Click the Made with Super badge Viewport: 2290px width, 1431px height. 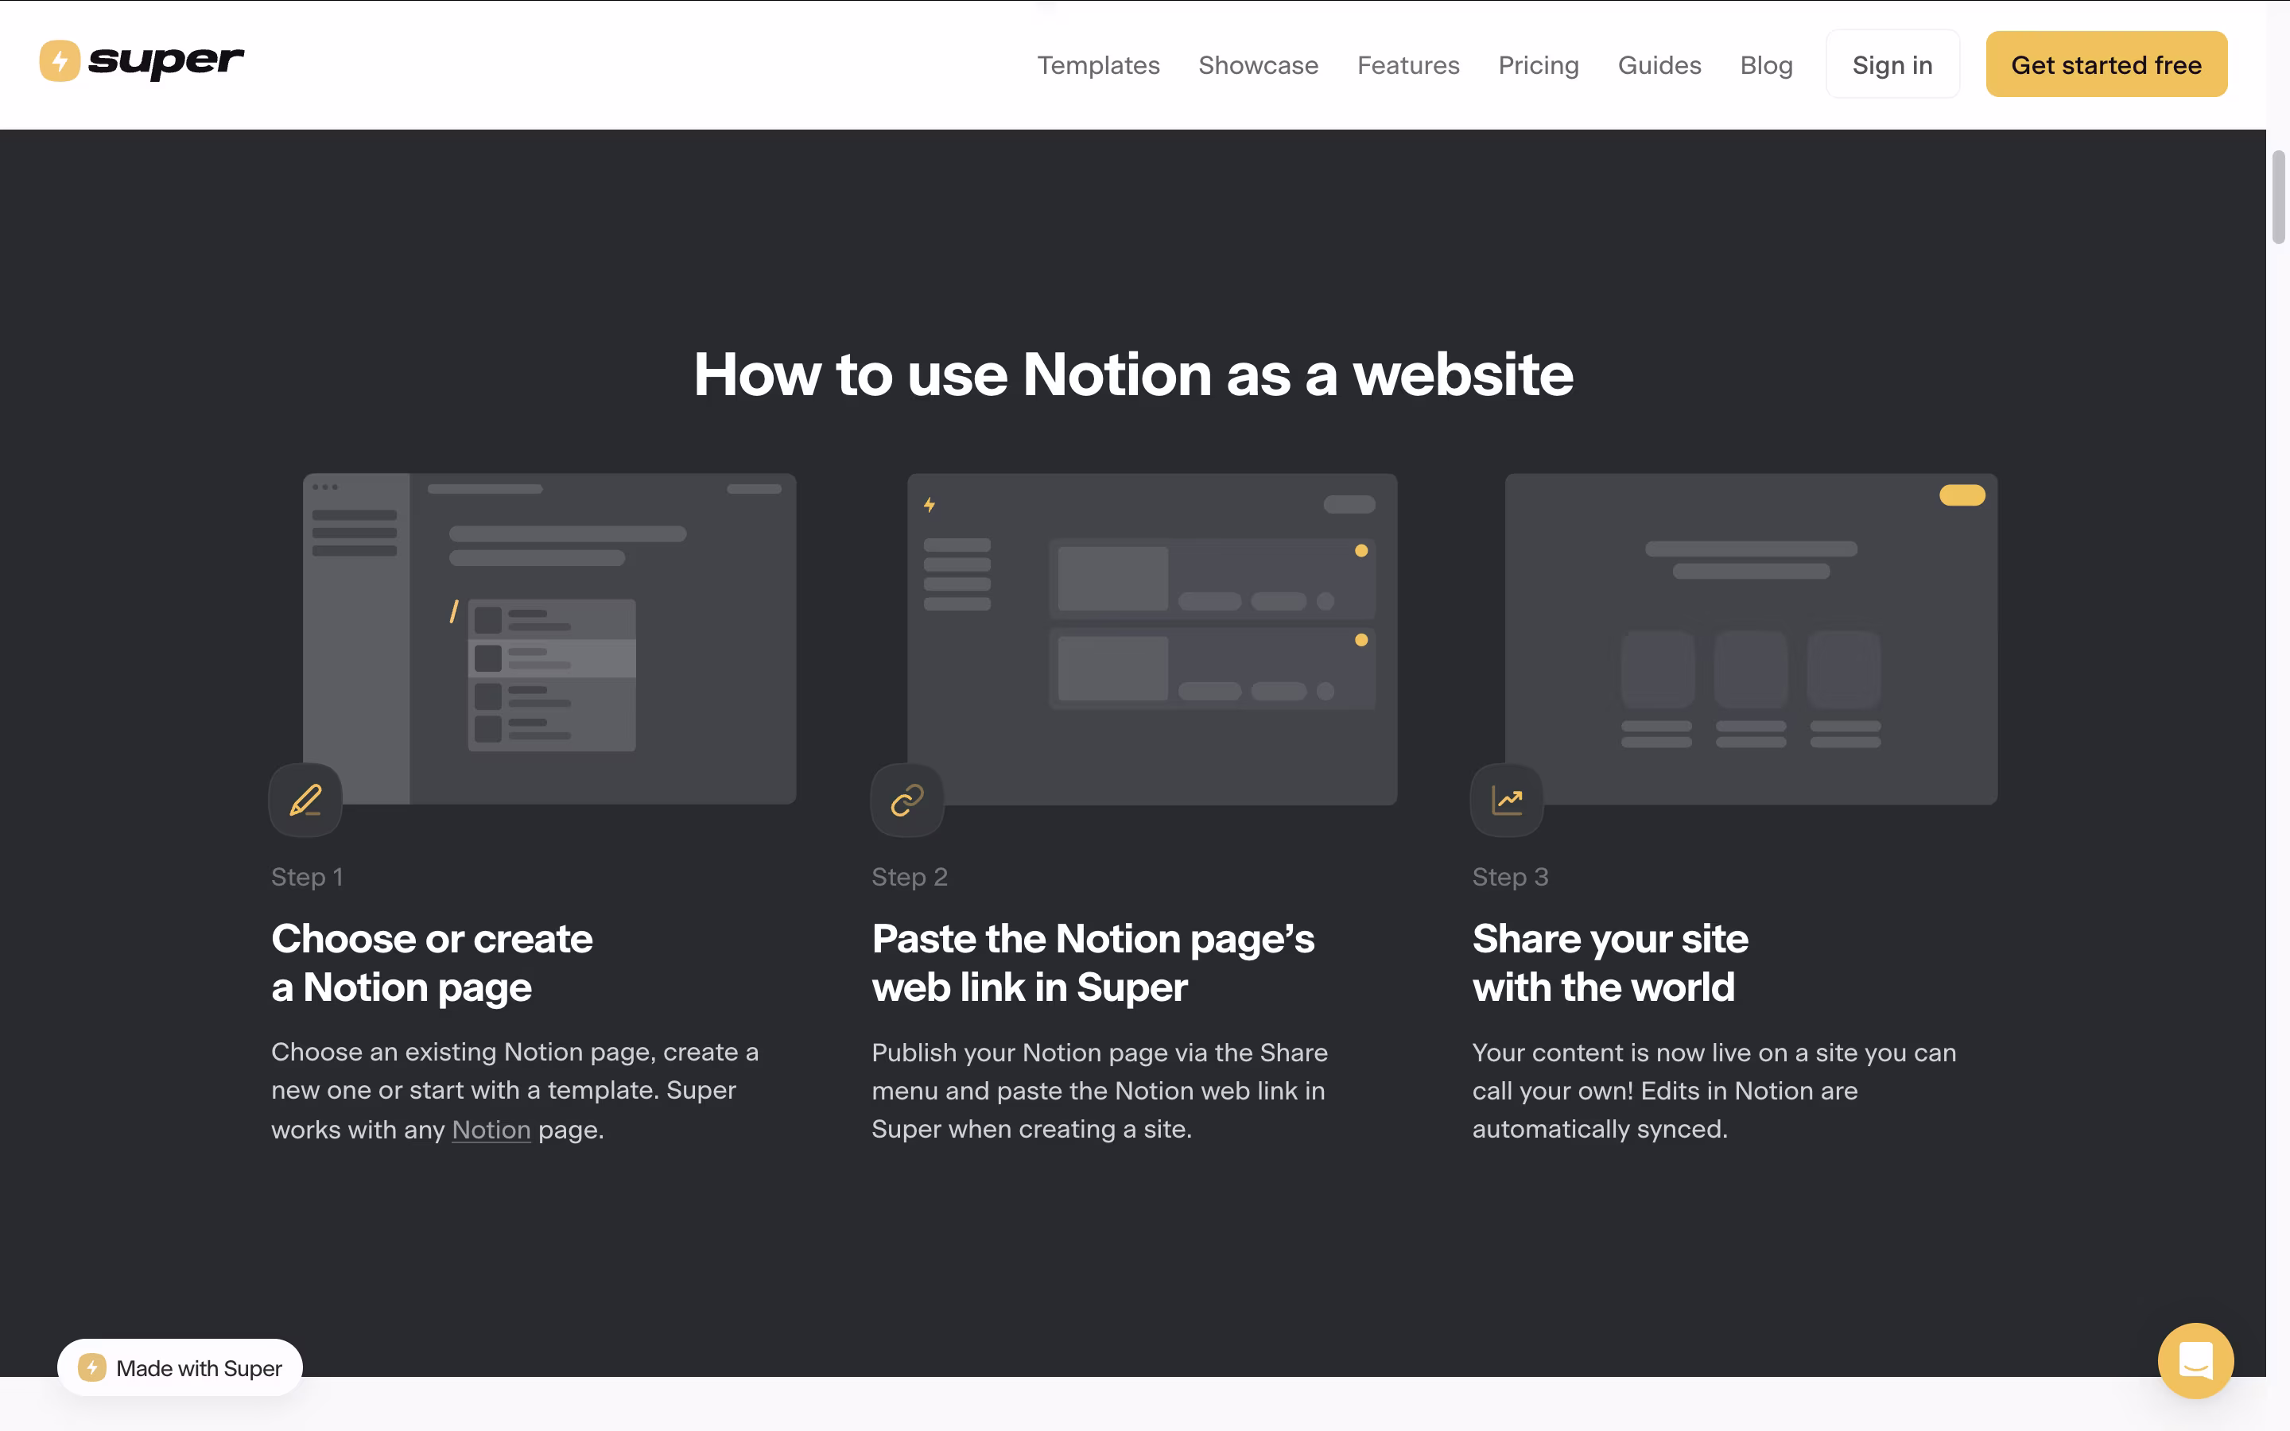coord(180,1367)
